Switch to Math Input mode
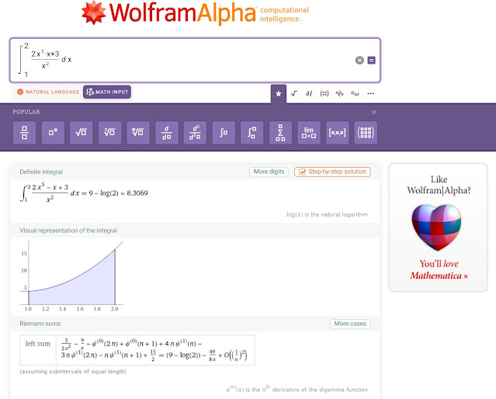Image resolution: width=496 pixels, height=399 pixels. pyautogui.click(x=107, y=92)
